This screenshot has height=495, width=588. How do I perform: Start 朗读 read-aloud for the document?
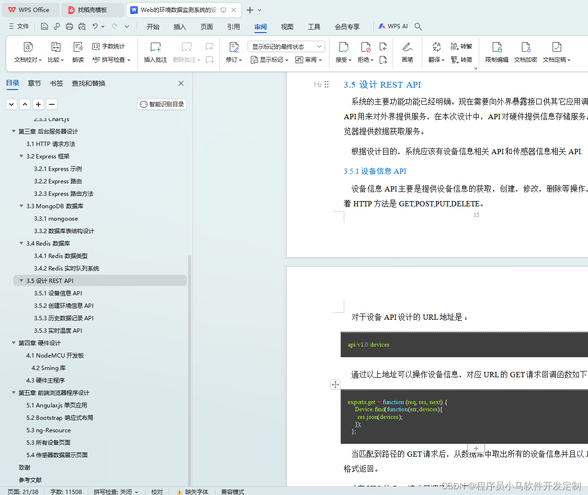click(77, 53)
